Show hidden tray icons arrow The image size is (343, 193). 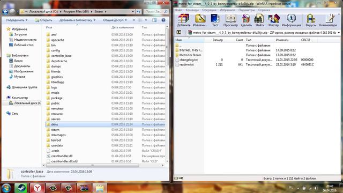pos(298,188)
